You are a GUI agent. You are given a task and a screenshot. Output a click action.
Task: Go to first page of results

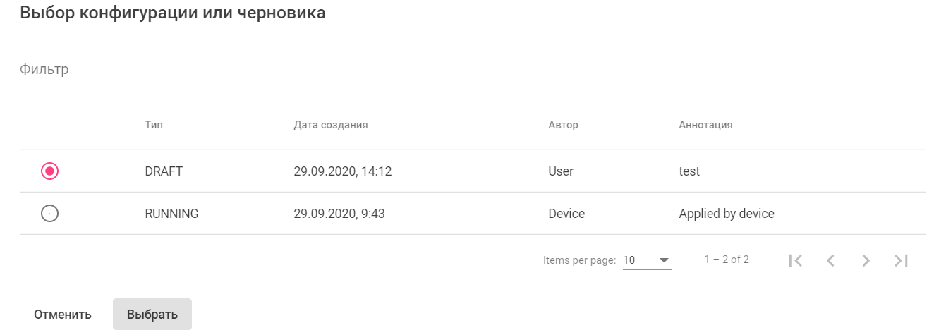[x=796, y=260]
